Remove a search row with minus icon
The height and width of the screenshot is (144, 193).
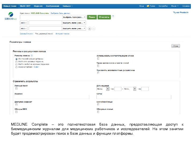click(x=94, y=29)
